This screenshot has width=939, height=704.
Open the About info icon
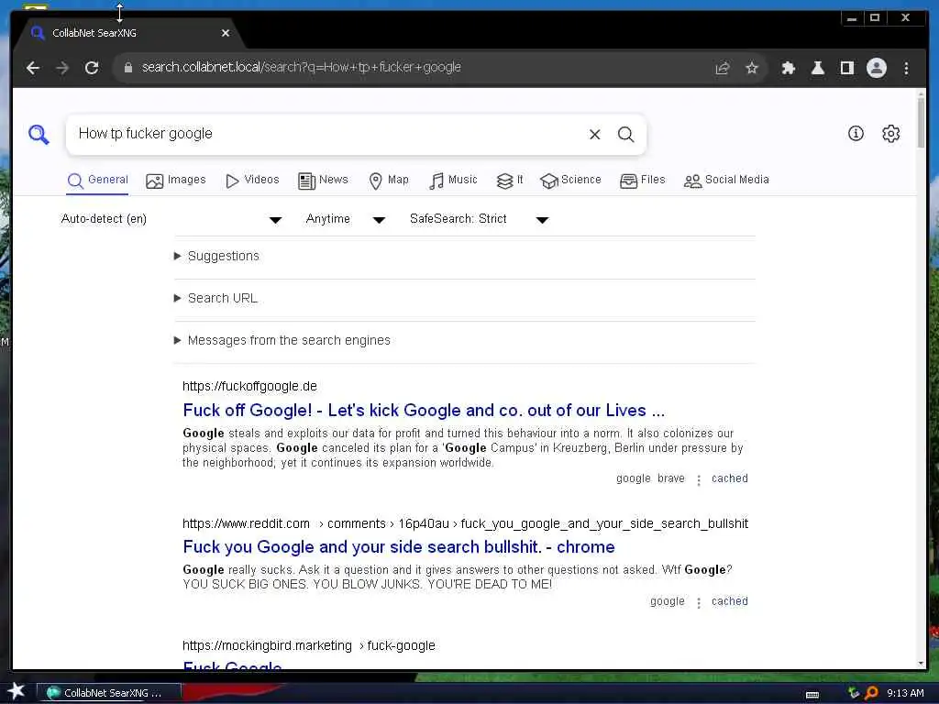point(856,134)
